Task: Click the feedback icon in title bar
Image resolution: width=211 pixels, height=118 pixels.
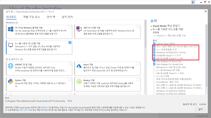Action: click(x=193, y=2)
